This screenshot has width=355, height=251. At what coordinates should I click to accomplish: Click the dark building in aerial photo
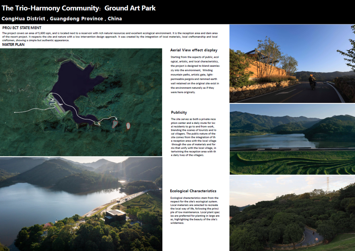tap(115, 216)
